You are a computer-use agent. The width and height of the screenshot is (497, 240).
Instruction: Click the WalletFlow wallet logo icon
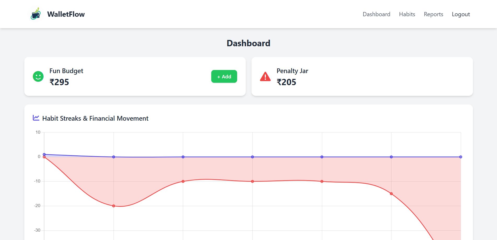pyautogui.click(x=36, y=14)
